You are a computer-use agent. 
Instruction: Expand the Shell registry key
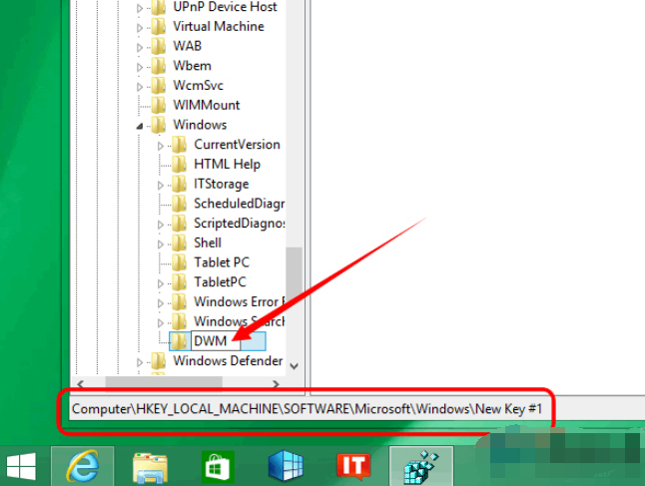point(161,243)
